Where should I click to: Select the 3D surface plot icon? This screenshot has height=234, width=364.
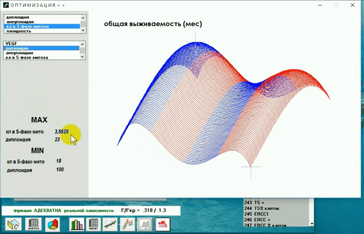click(162, 224)
